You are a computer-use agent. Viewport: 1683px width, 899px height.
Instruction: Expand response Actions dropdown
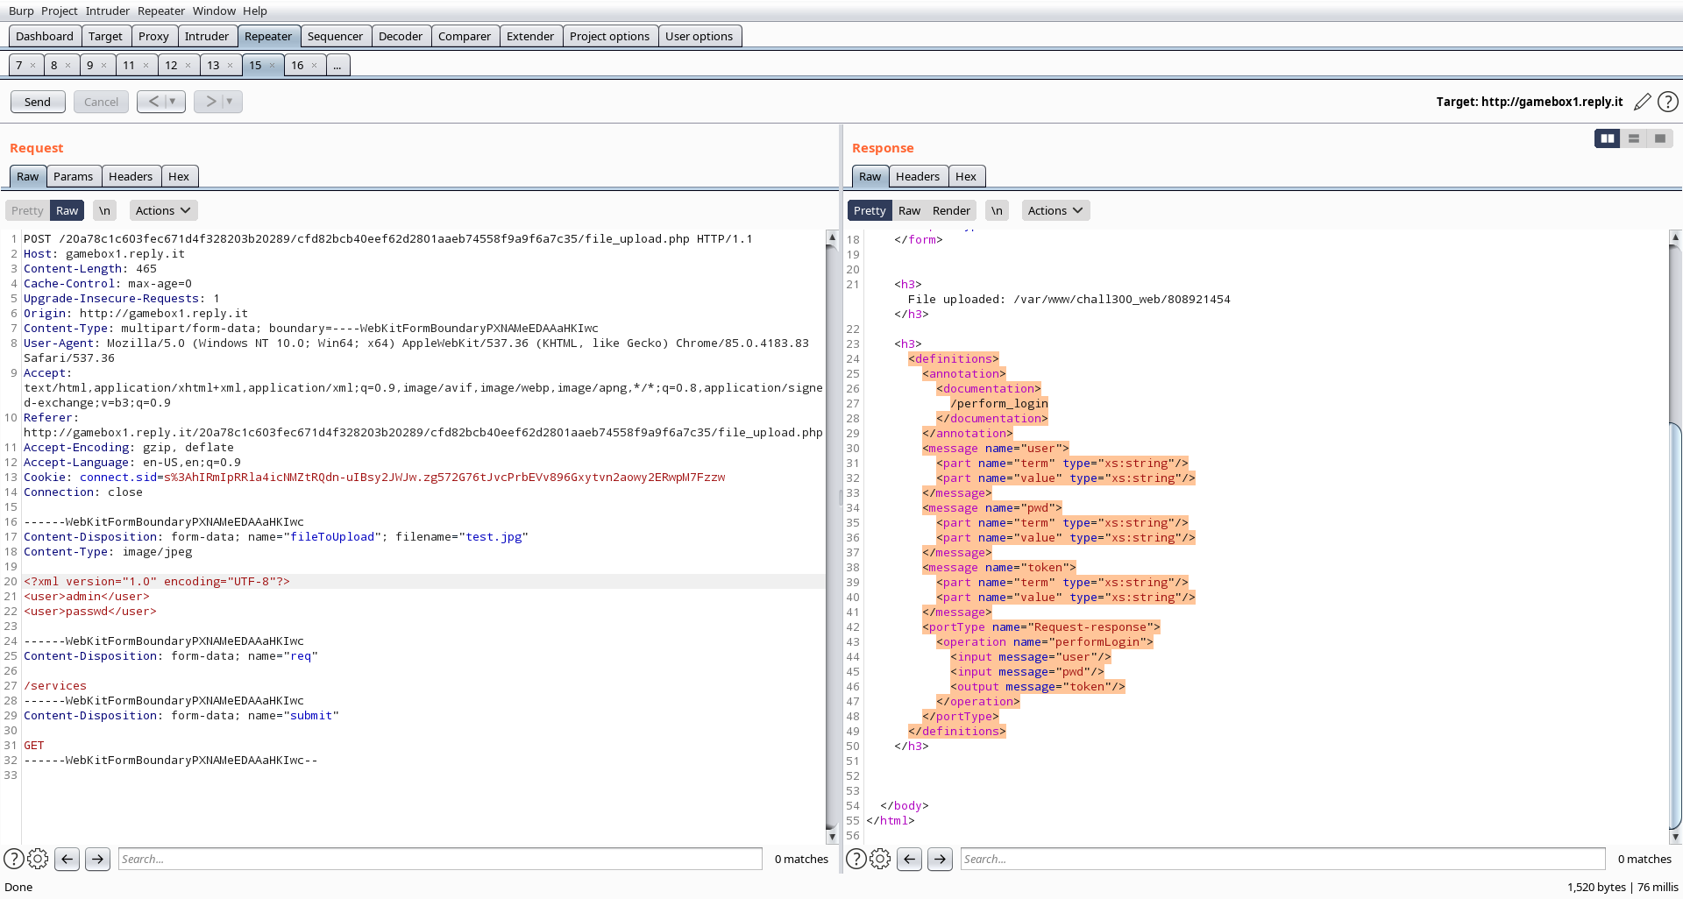1055,210
